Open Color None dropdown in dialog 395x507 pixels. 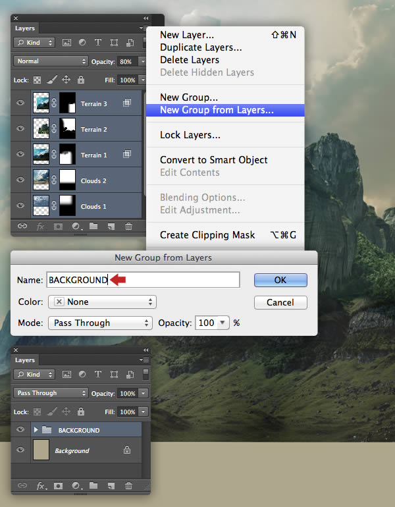(x=102, y=302)
